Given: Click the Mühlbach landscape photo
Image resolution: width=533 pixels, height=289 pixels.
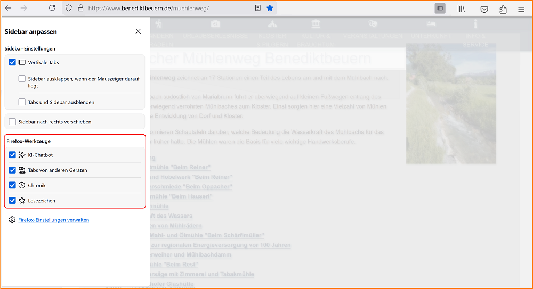Looking at the screenshot, I should [x=451, y=103].
